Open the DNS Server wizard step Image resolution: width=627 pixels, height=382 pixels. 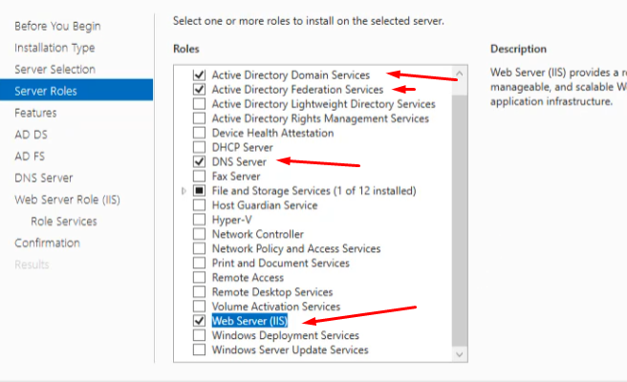pyautogui.click(x=44, y=178)
